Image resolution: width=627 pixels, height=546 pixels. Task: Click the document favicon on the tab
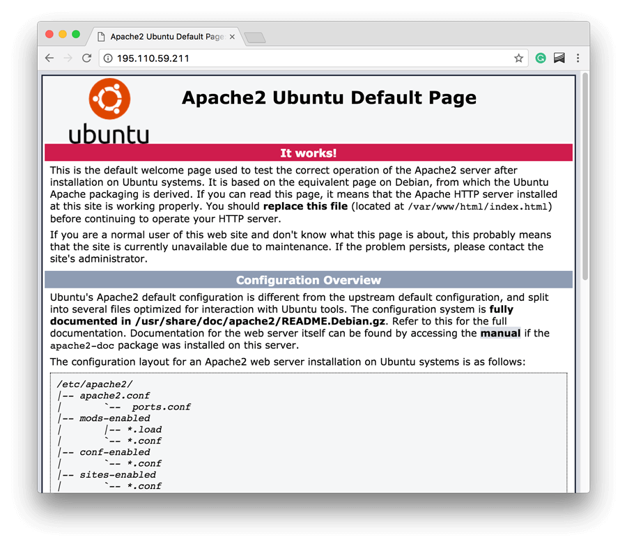[102, 36]
